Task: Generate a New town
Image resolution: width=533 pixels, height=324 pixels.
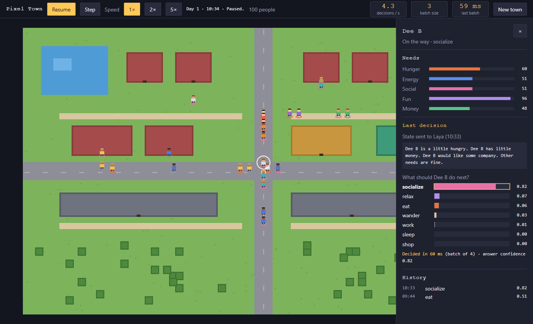Action: click(510, 9)
